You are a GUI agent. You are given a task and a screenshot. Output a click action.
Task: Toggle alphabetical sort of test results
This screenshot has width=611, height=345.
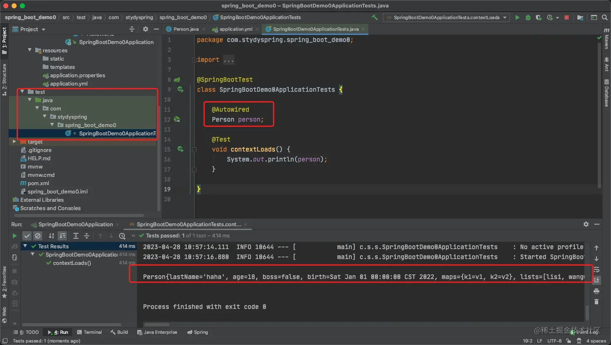pos(51,236)
